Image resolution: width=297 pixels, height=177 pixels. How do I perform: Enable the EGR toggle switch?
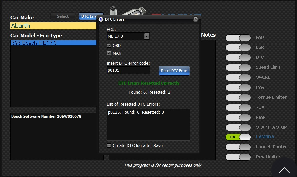pyautogui.click(x=238, y=47)
